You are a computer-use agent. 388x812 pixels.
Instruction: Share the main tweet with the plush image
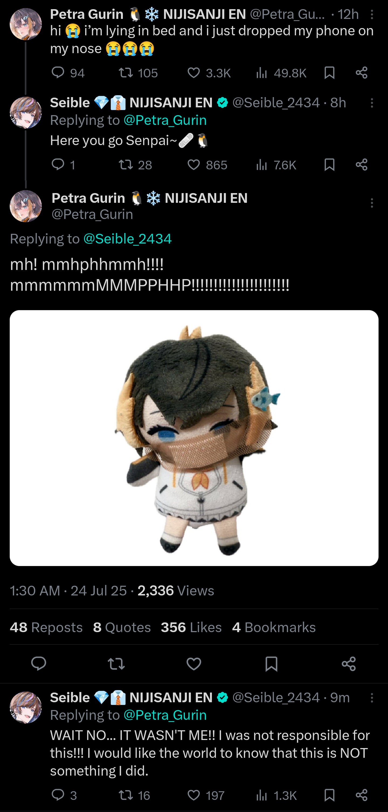point(349,664)
